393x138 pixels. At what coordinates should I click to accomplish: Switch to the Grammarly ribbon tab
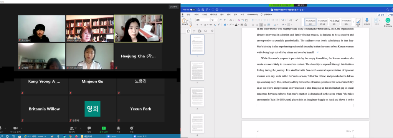pos(253,15)
